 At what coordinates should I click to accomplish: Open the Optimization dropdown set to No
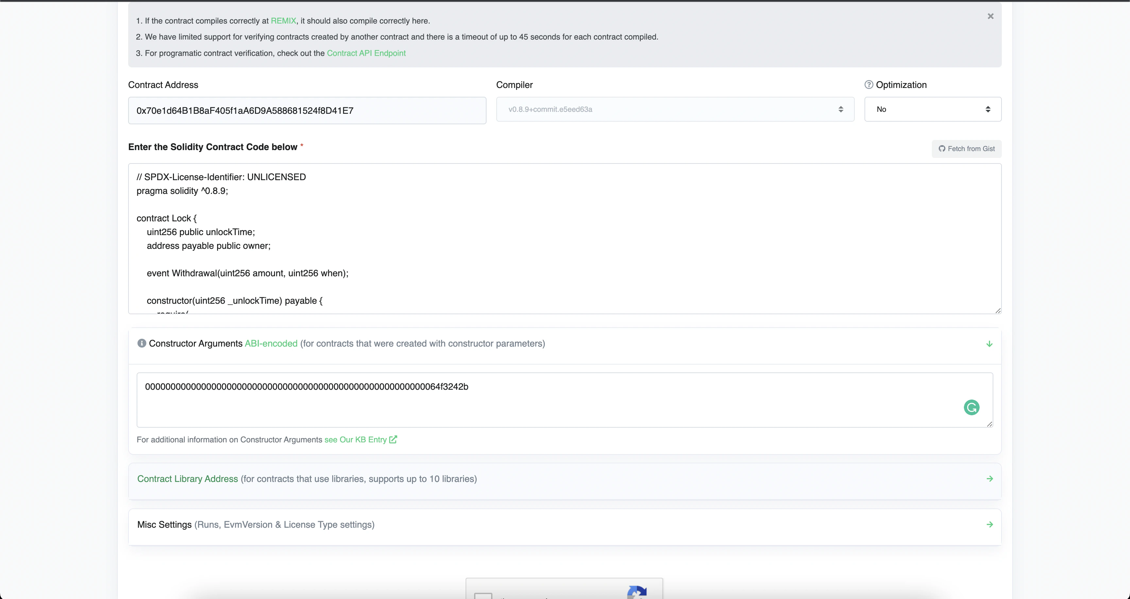(x=933, y=109)
